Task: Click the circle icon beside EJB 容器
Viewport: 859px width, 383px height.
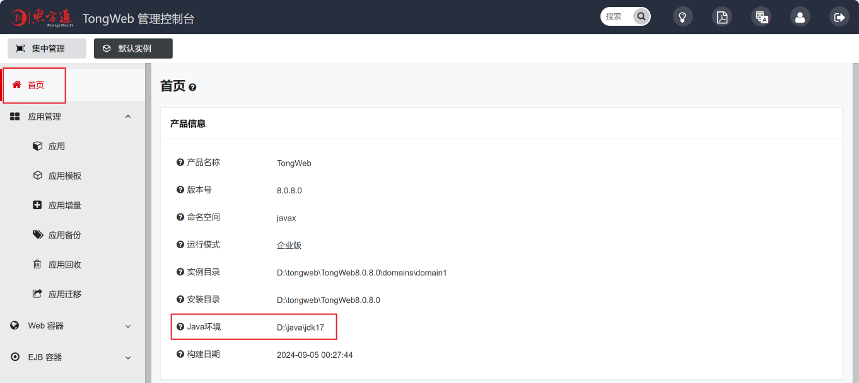Action: 15,357
